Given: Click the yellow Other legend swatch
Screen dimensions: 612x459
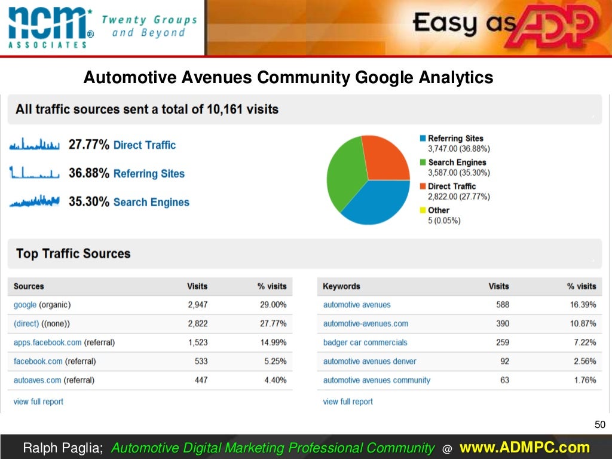Looking at the screenshot, I should point(423,210).
